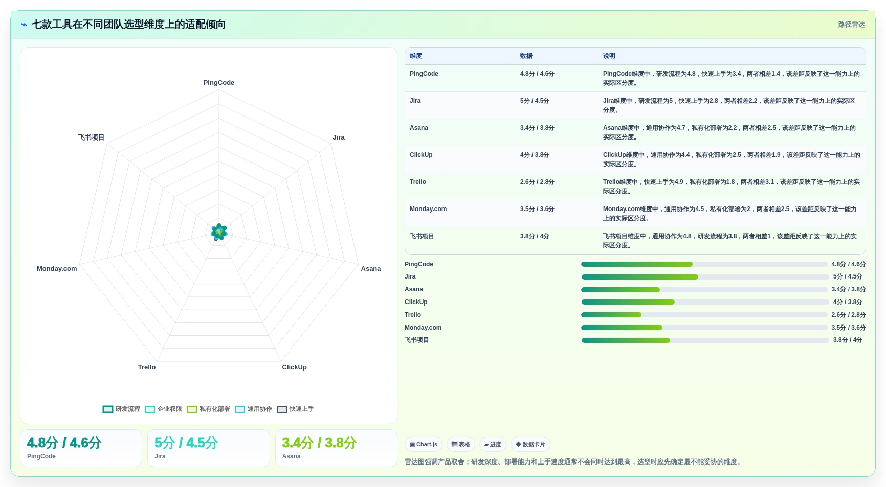
Task: Click the Asana axis label on radar
Action: pos(371,269)
